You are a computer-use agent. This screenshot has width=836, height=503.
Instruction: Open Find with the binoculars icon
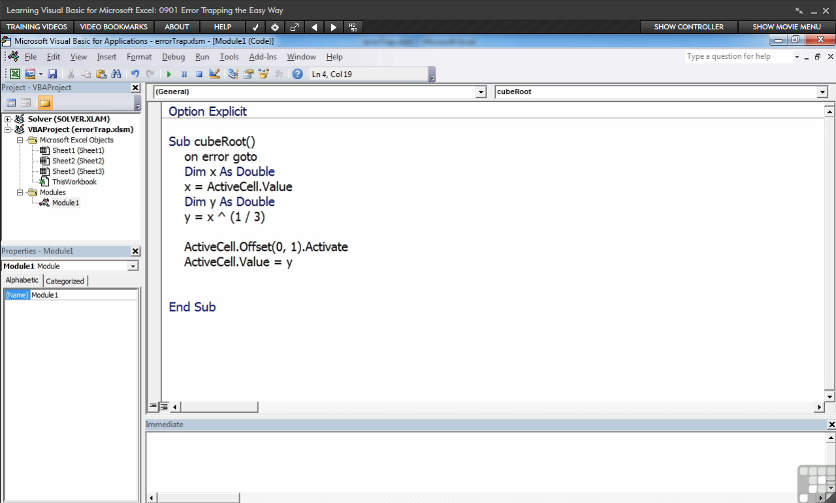click(x=116, y=74)
